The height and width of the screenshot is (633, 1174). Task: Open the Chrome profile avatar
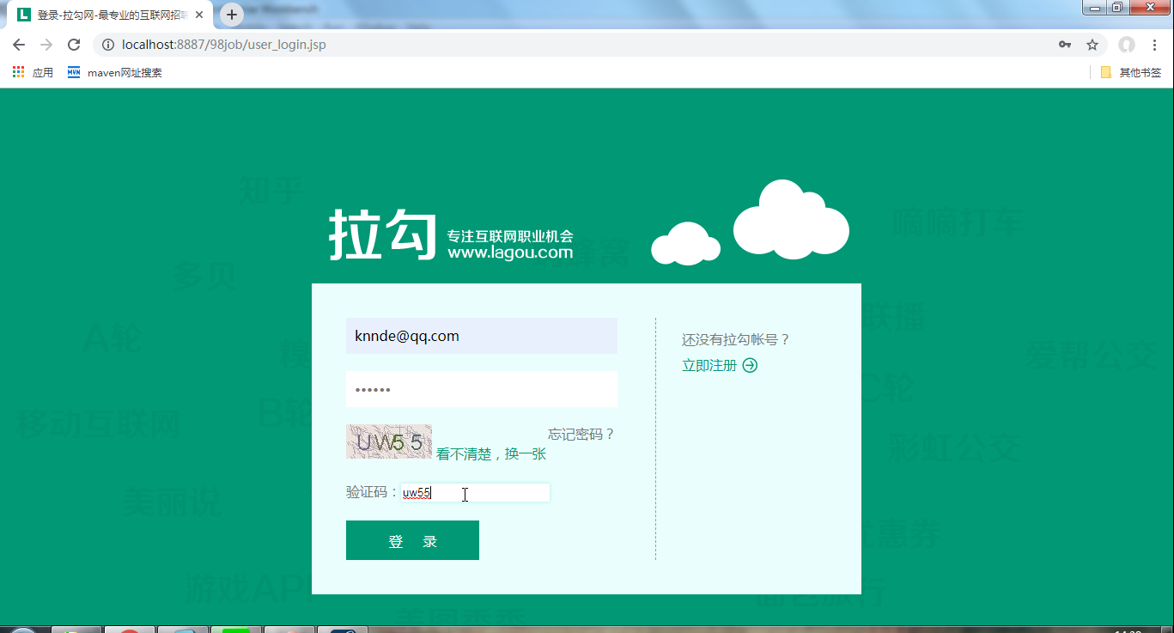[1127, 45]
